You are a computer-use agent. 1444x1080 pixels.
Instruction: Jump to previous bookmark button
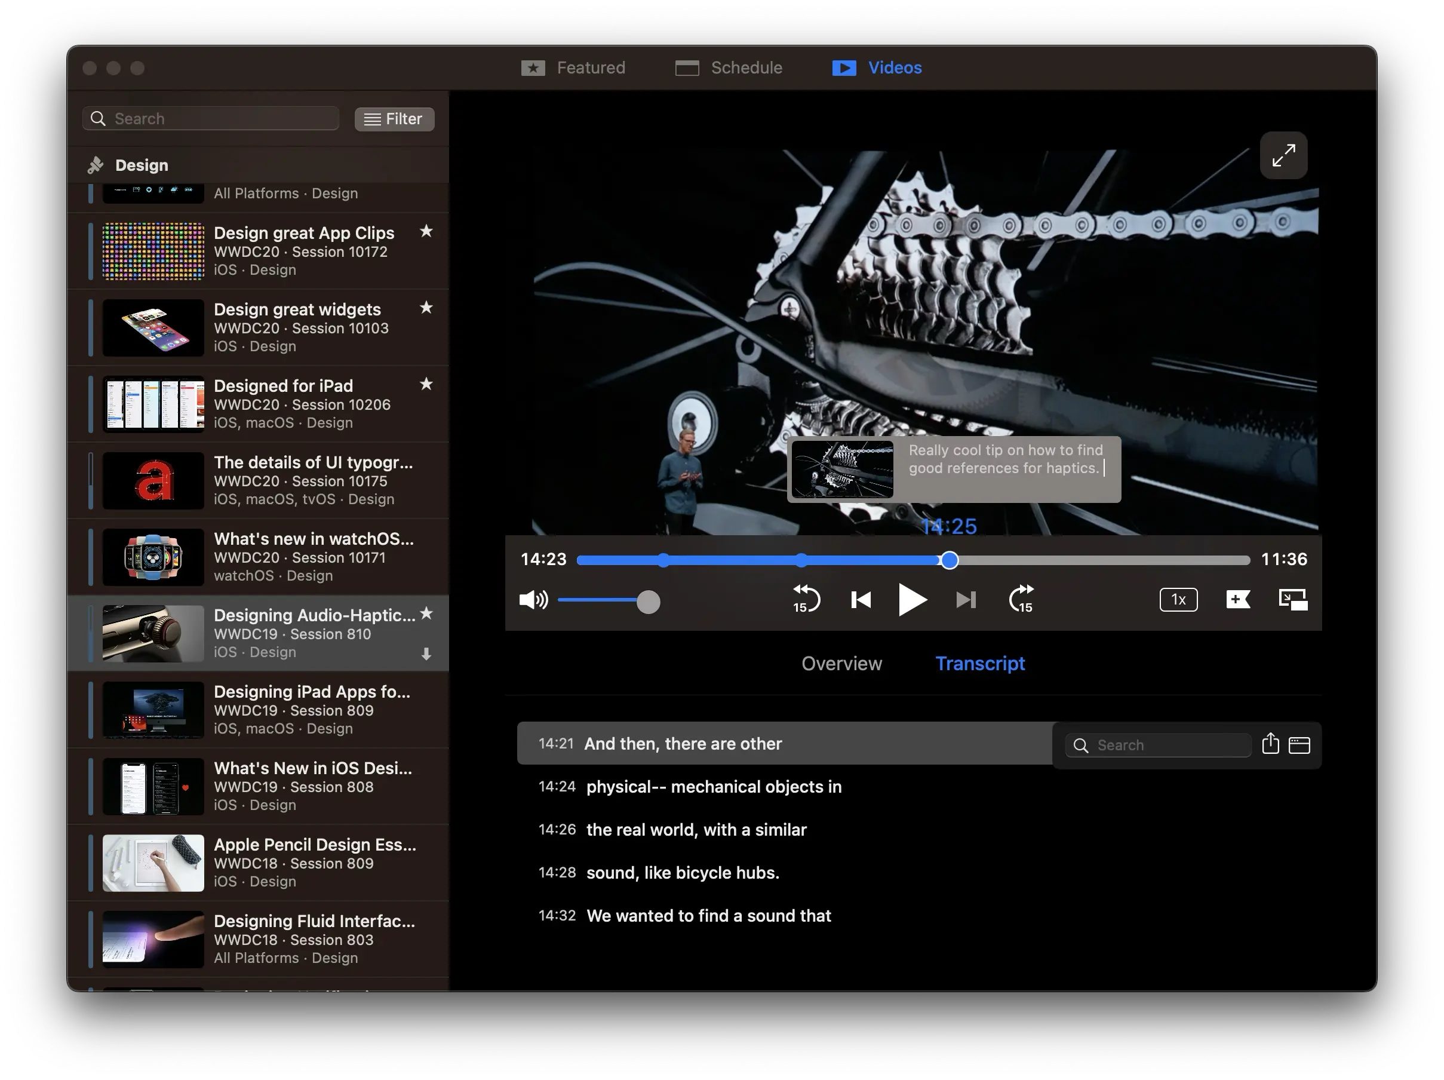[x=861, y=599]
